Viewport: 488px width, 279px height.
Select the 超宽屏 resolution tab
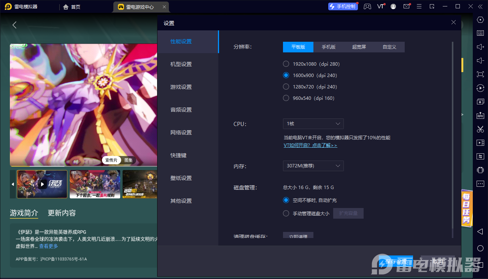tap(359, 47)
